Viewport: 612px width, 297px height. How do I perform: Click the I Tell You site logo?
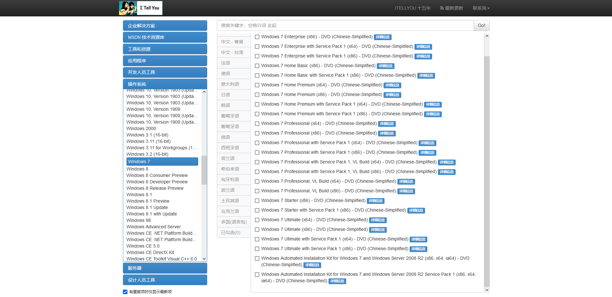tap(141, 8)
